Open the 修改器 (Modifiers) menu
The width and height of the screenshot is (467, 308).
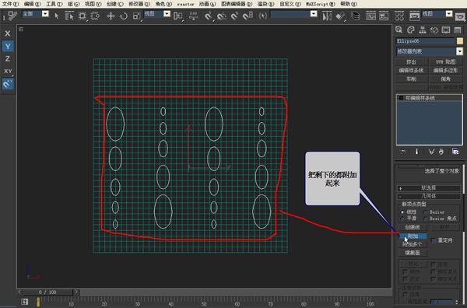point(139,4)
